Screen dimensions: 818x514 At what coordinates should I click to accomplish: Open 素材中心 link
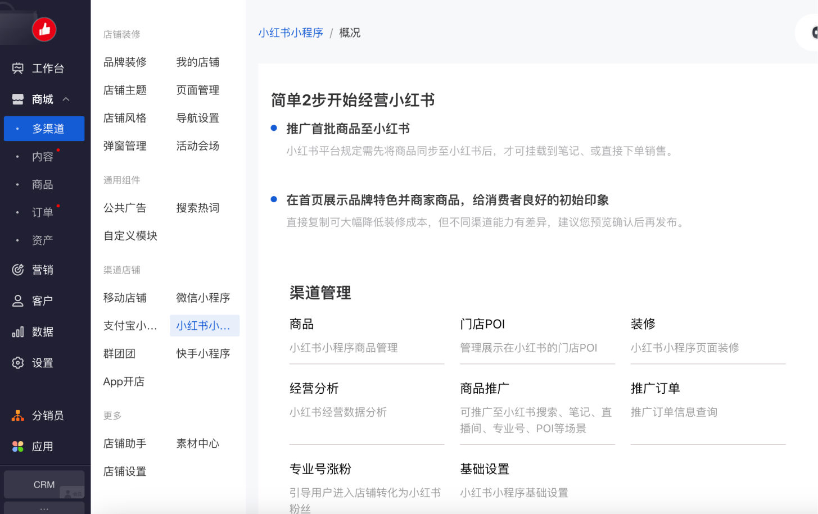tap(198, 444)
